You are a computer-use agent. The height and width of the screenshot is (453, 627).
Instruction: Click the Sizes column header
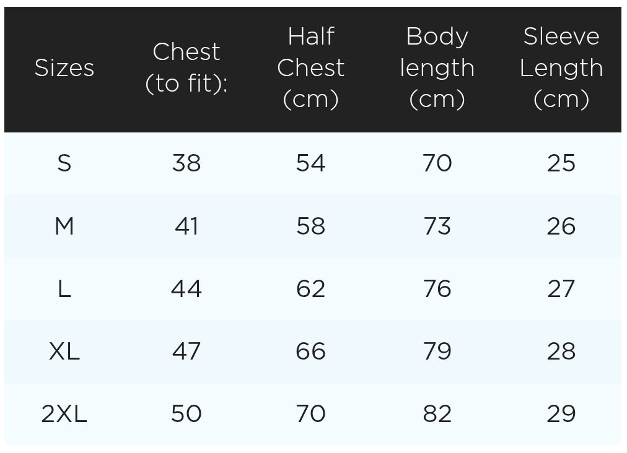point(64,67)
